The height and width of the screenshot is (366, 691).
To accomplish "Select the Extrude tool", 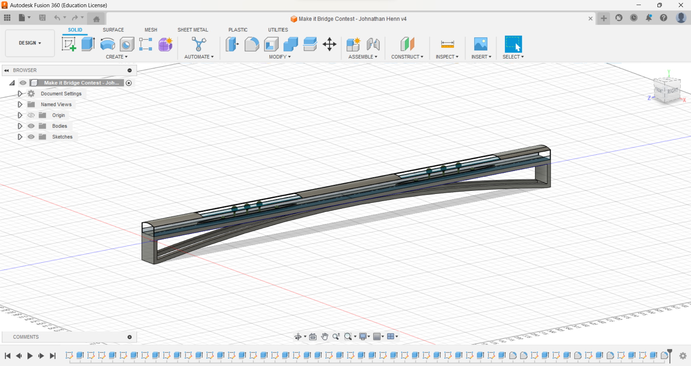I will [88, 44].
